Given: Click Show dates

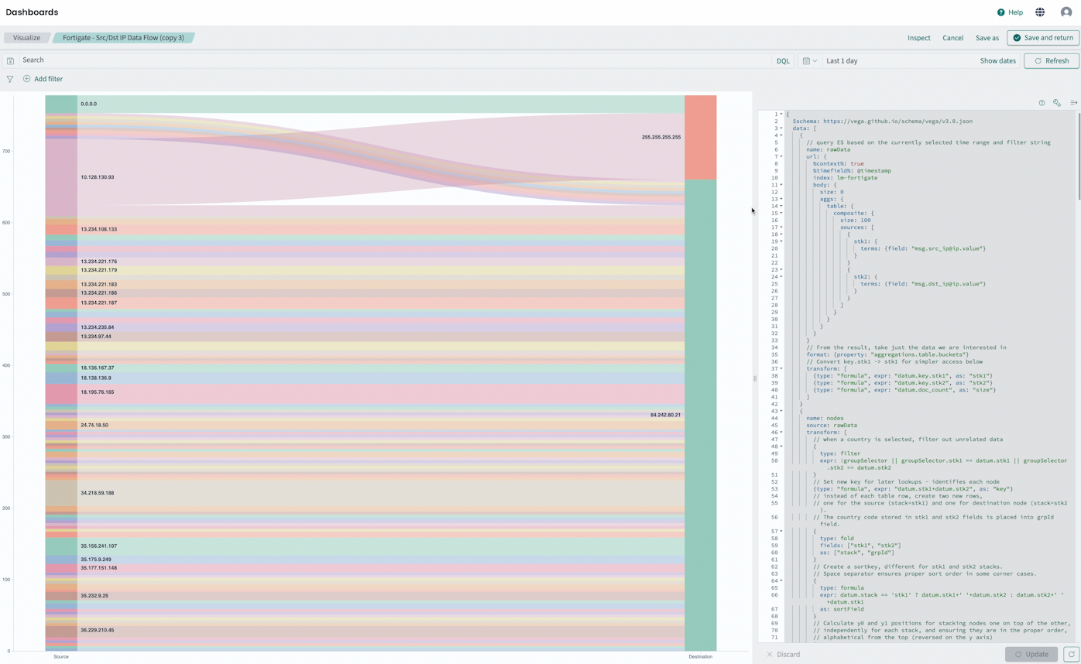Looking at the screenshot, I should 997,60.
